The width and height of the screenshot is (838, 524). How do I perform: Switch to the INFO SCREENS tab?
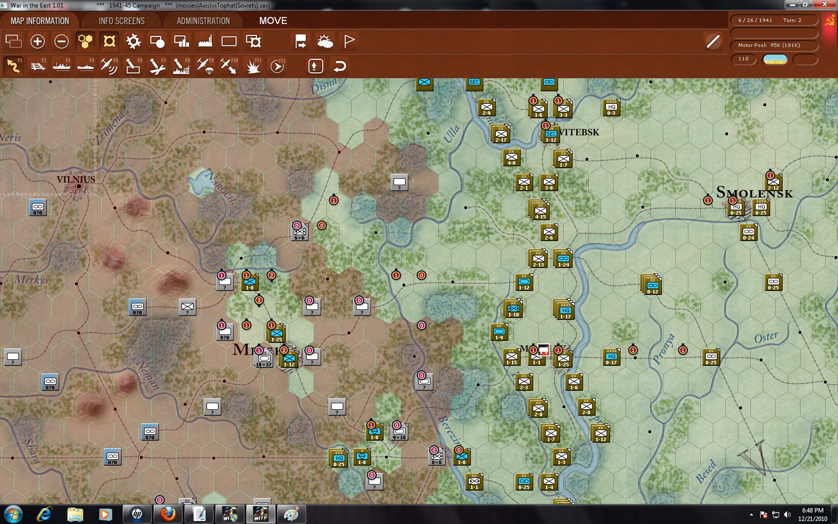pos(121,20)
